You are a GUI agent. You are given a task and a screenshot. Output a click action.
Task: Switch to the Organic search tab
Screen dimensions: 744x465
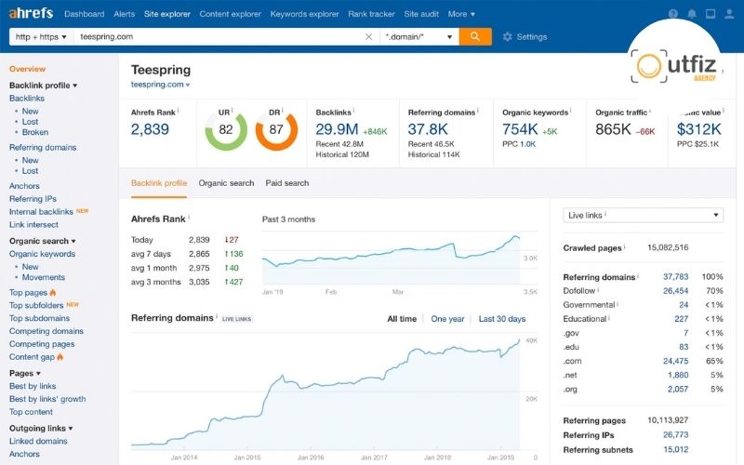click(x=226, y=183)
